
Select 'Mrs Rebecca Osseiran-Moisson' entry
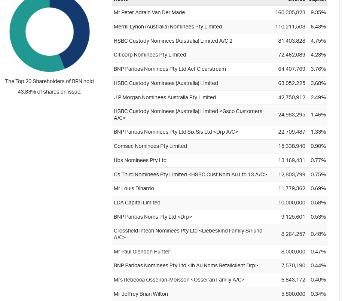[x=179, y=280]
